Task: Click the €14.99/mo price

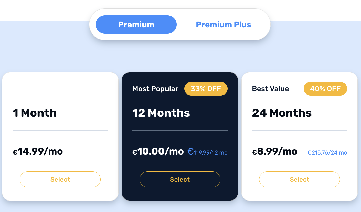Action: (x=38, y=151)
